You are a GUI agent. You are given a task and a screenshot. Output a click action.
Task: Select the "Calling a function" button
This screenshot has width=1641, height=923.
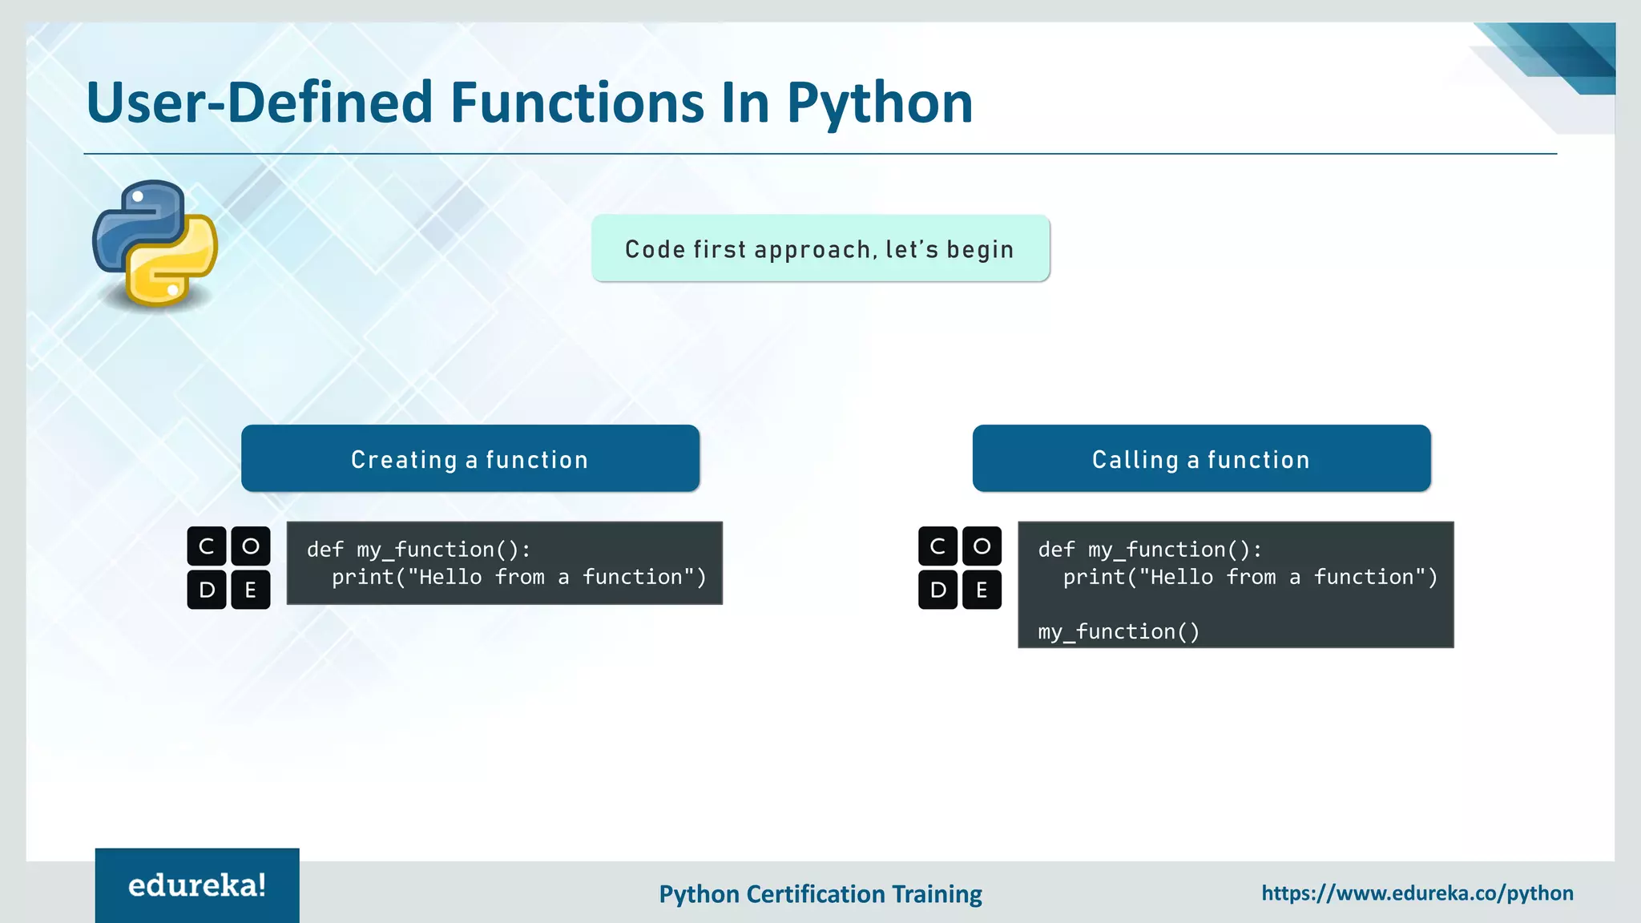1202,458
